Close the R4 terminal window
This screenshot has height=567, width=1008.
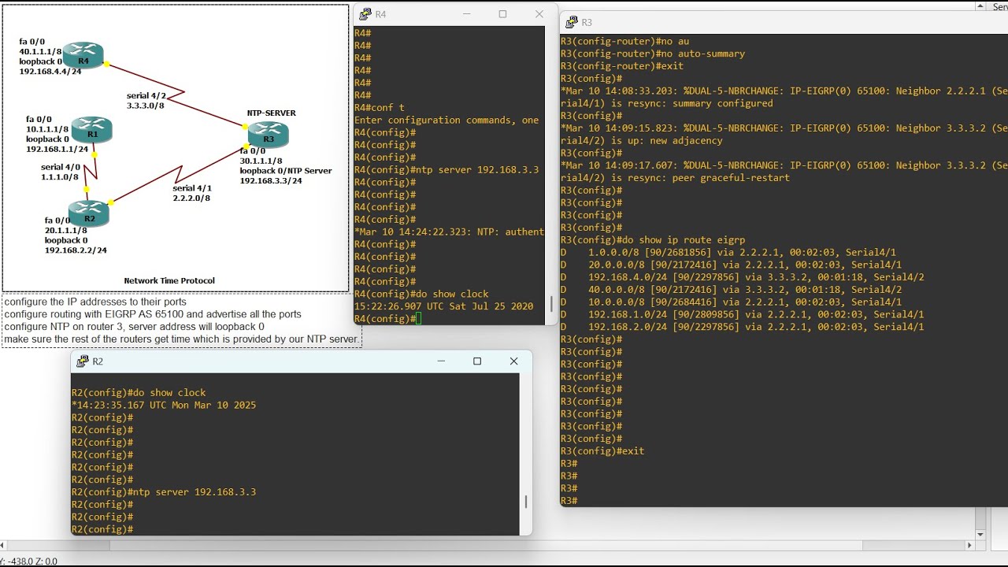[539, 14]
